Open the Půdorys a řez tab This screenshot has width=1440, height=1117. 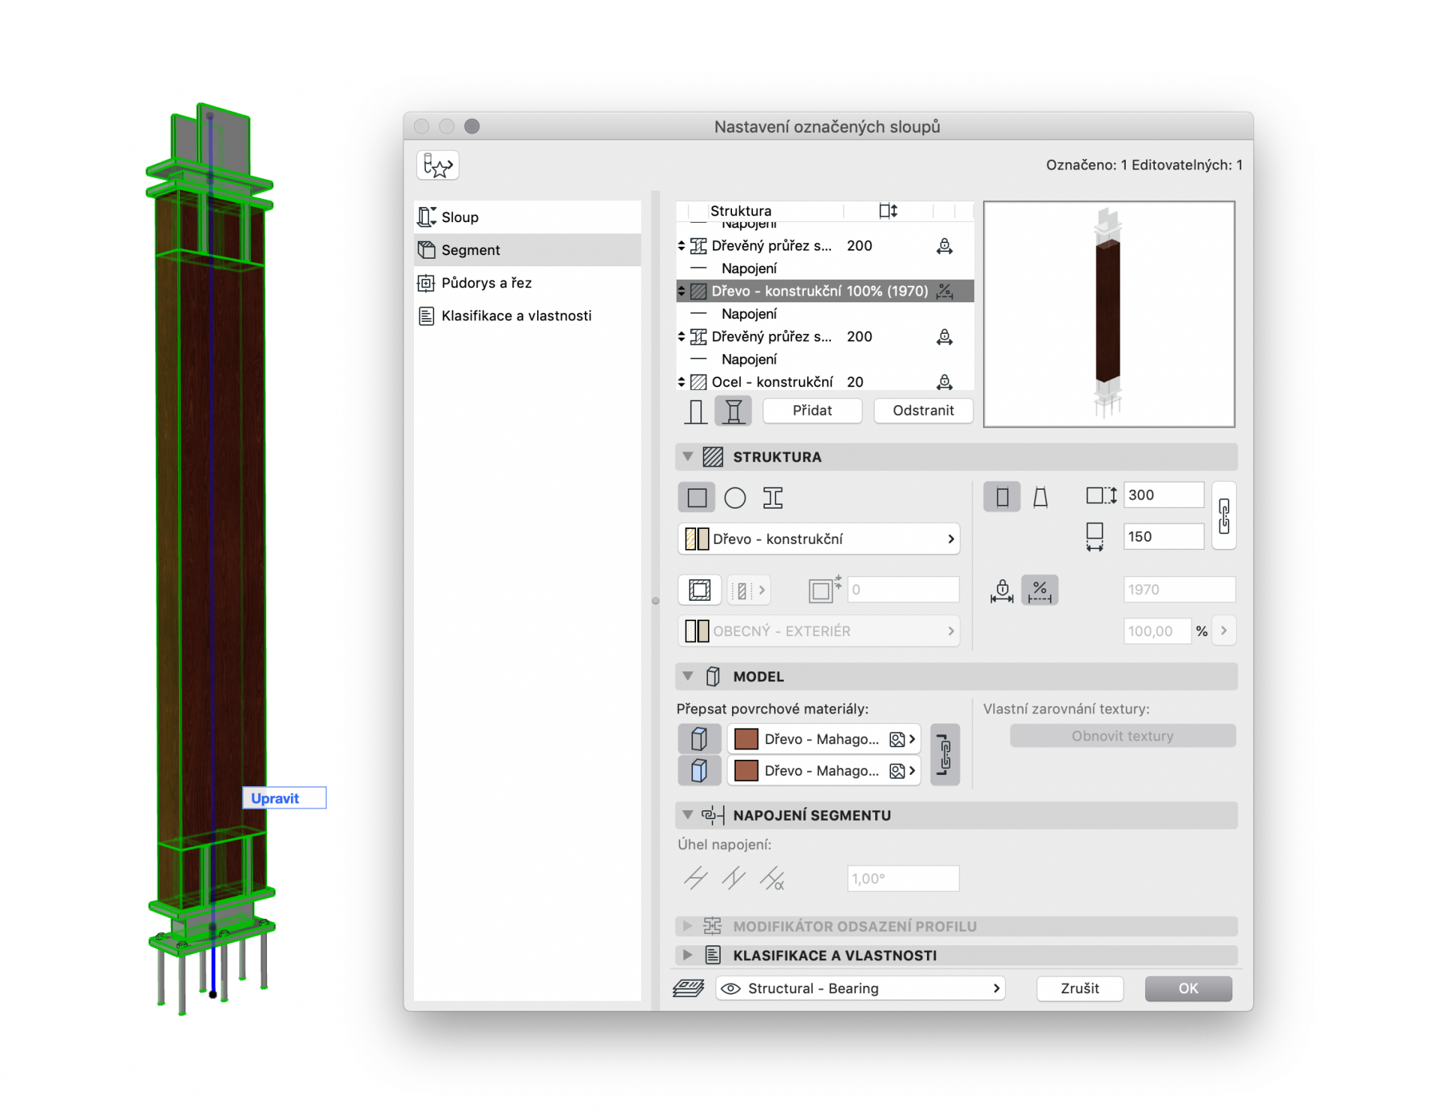tap(486, 283)
